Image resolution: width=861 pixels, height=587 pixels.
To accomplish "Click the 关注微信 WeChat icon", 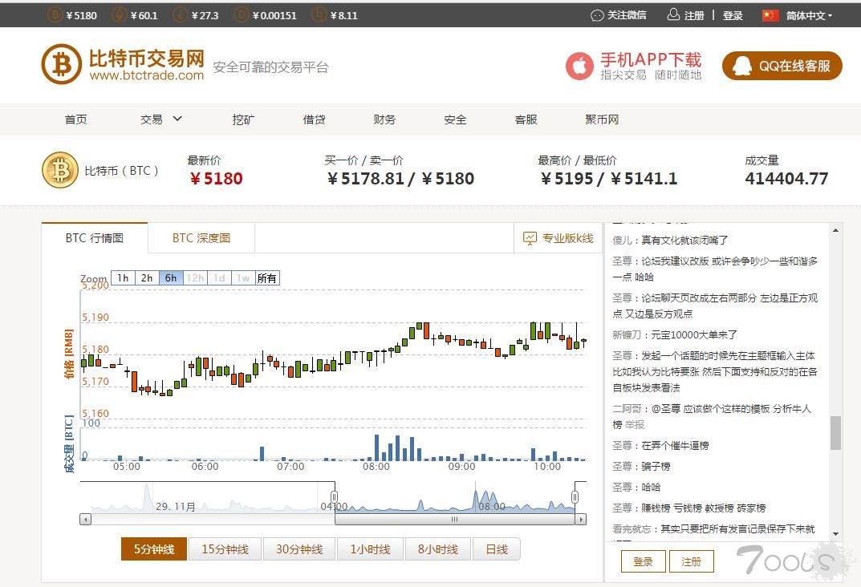I will (597, 14).
